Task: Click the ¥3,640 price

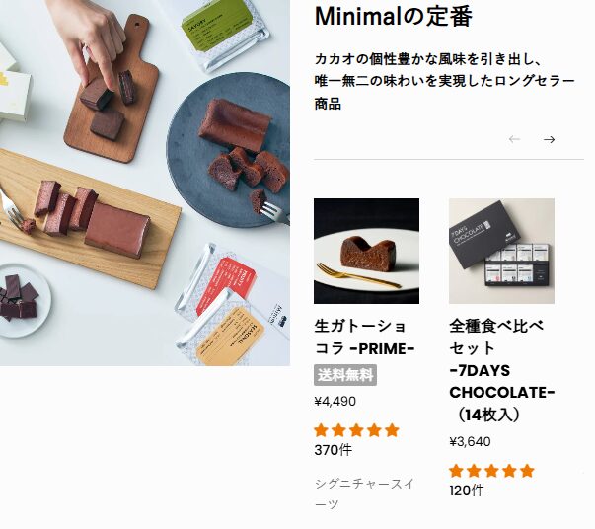Action: coord(470,442)
